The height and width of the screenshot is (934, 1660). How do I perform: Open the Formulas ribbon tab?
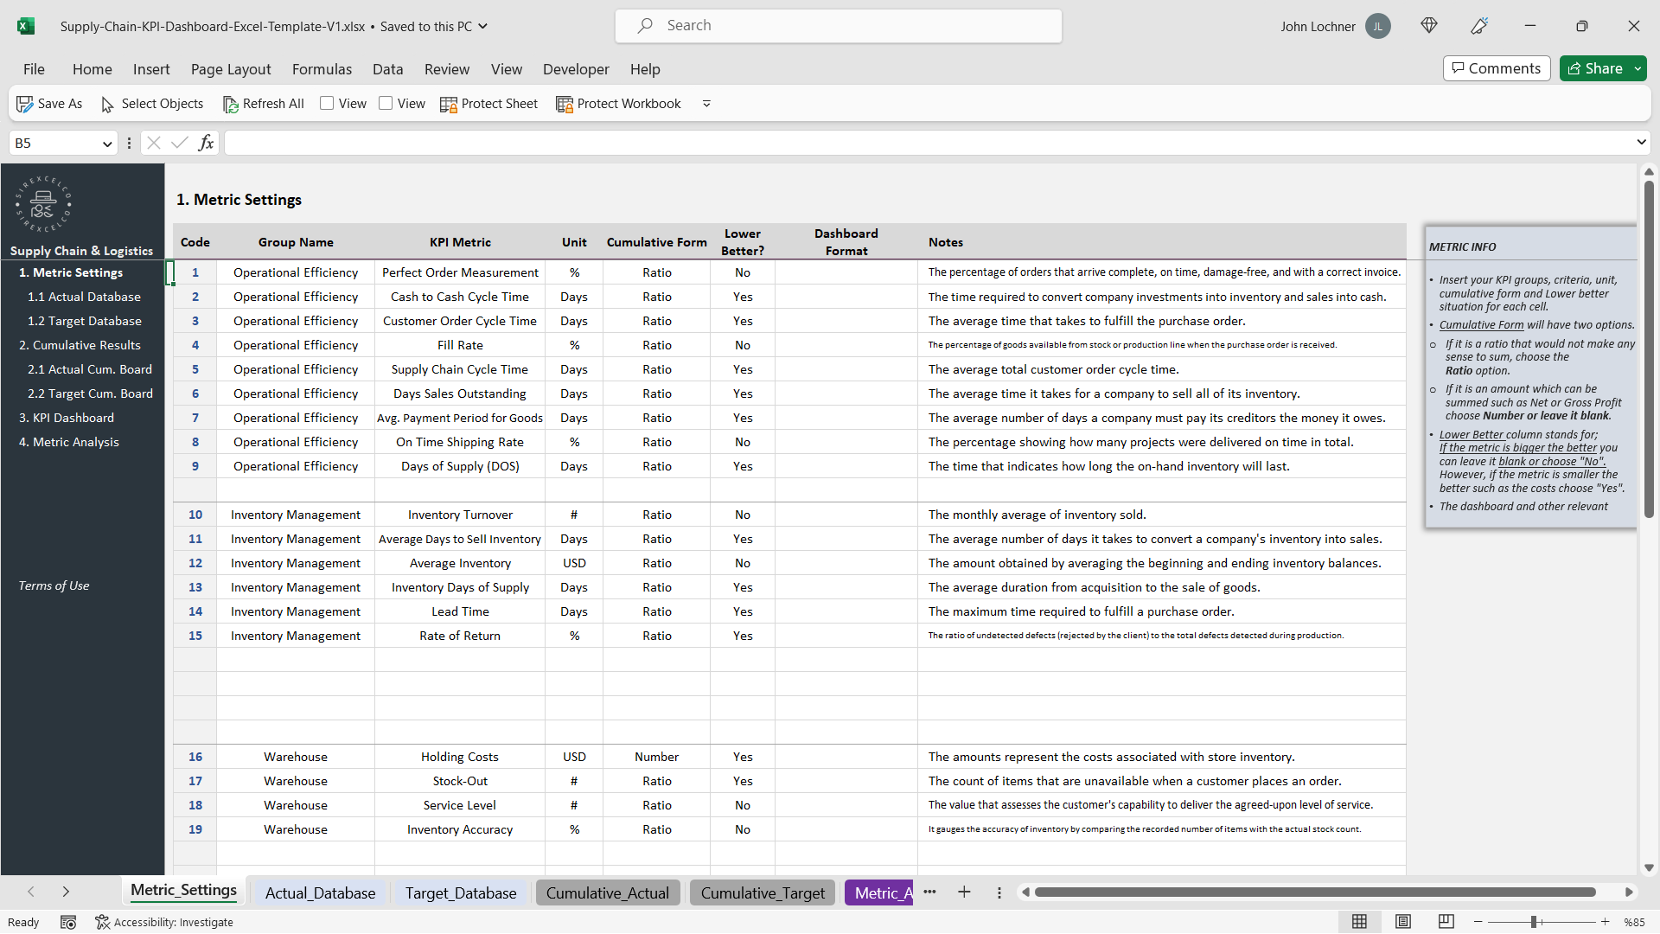pyautogui.click(x=322, y=69)
